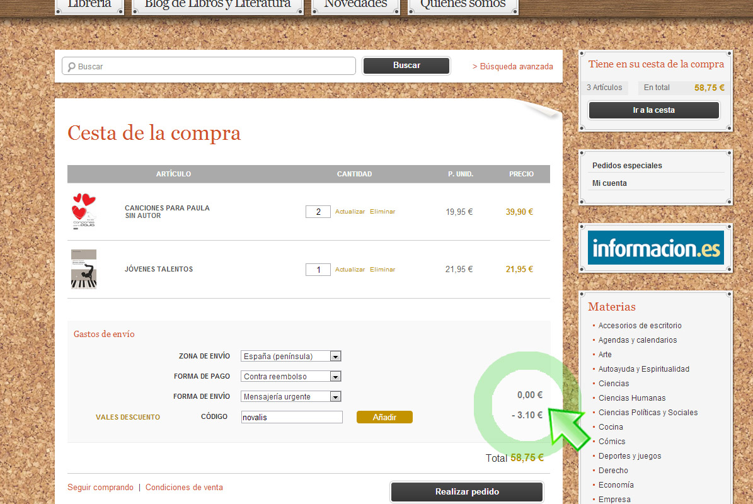The height and width of the screenshot is (504, 753).
Task: Click the Canciones para Paula book cover
Action: (83, 212)
